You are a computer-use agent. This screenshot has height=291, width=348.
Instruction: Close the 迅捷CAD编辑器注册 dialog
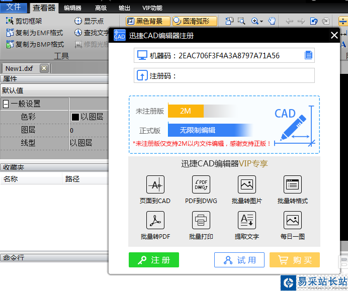click(334, 35)
